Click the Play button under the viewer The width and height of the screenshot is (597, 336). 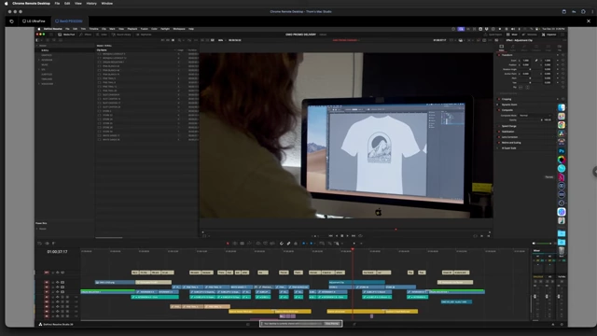(x=347, y=236)
